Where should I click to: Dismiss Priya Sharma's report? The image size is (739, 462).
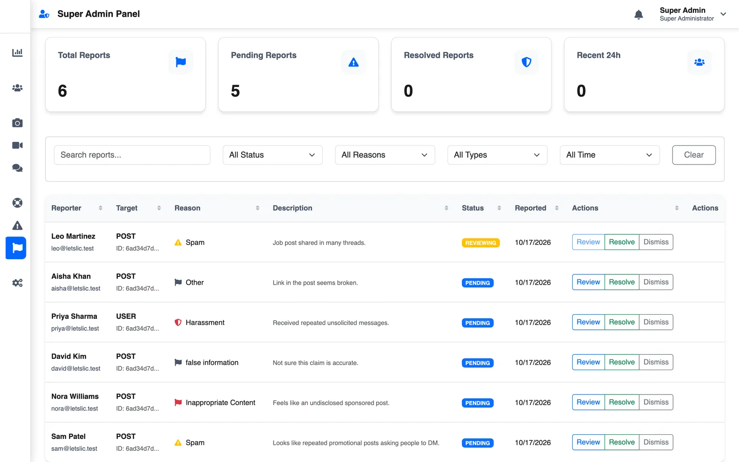pos(656,322)
